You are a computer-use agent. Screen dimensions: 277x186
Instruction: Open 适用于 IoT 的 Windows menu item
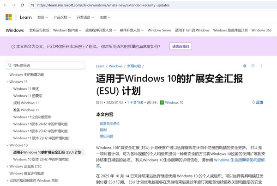pyautogui.click(x=192, y=30)
